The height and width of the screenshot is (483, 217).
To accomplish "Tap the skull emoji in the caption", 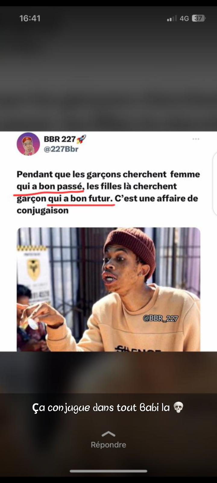I will [178, 408].
